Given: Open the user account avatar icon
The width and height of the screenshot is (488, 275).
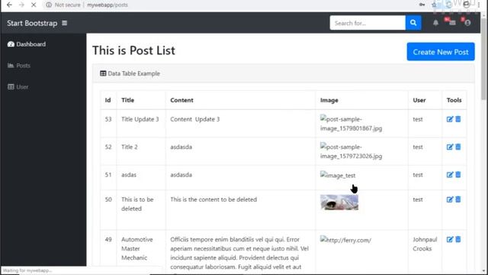Looking at the screenshot, I should 467,23.
